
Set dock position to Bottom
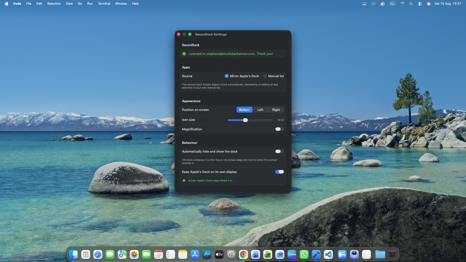pyautogui.click(x=244, y=110)
